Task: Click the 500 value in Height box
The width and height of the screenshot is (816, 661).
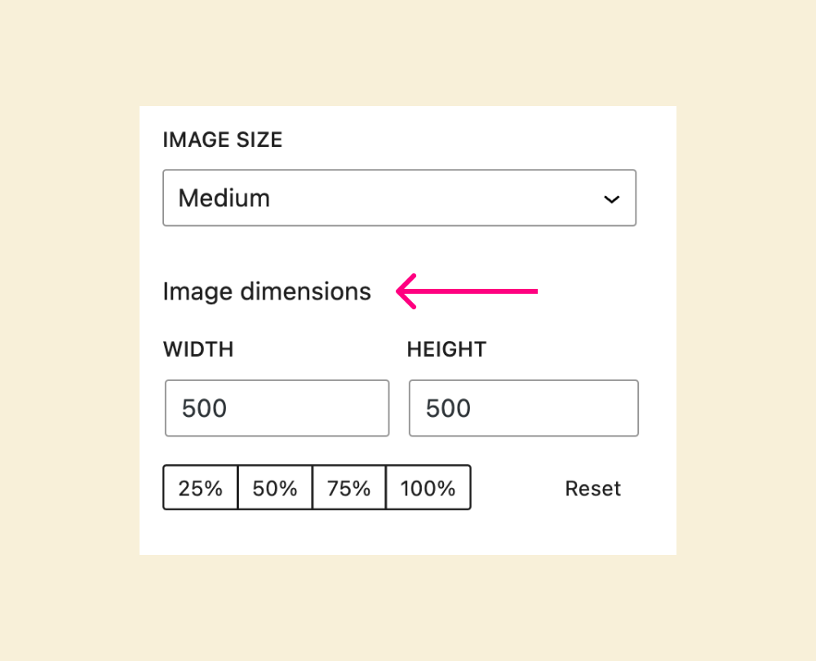Action: (449, 408)
